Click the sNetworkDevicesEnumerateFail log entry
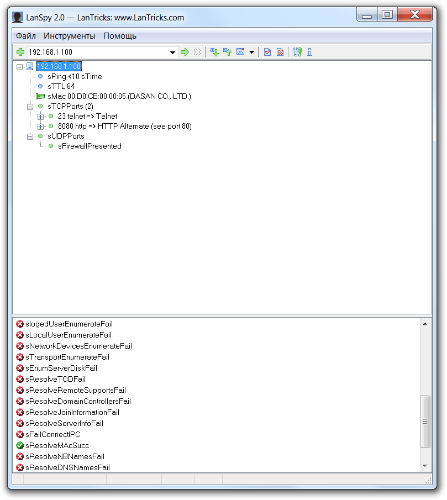The width and height of the screenshot is (447, 500). (x=78, y=346)
